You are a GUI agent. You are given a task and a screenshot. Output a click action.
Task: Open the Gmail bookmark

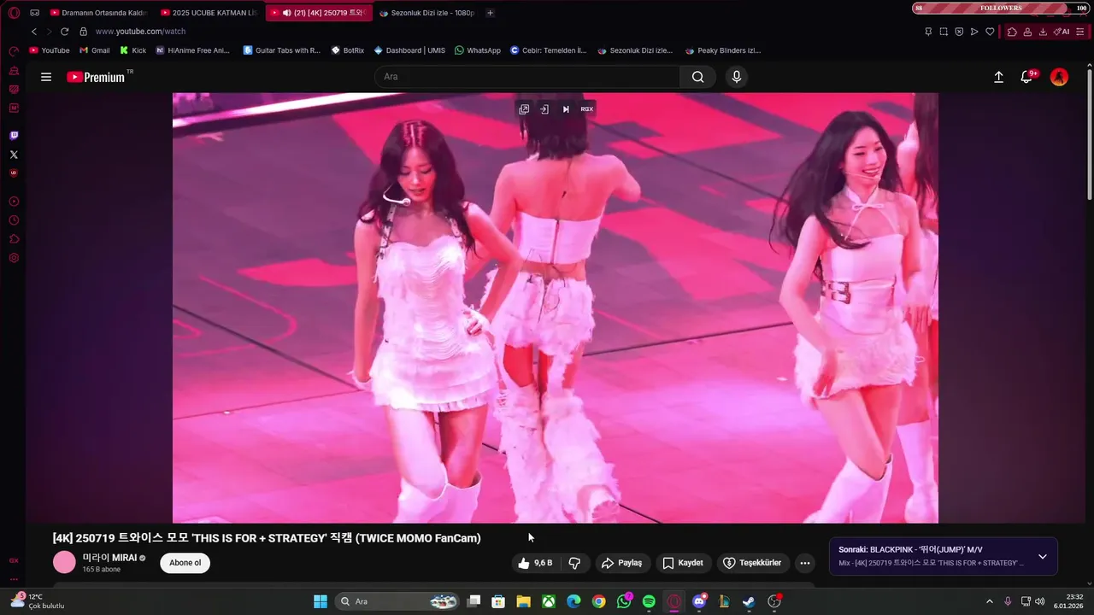[x=94, y=50]
